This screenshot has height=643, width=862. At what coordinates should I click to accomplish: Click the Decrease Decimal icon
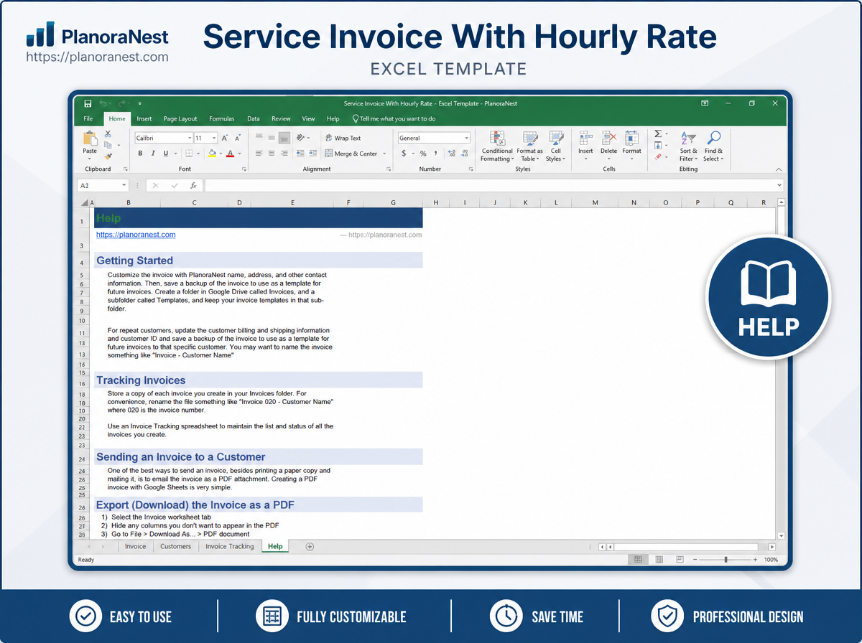(x=465, y=154)
